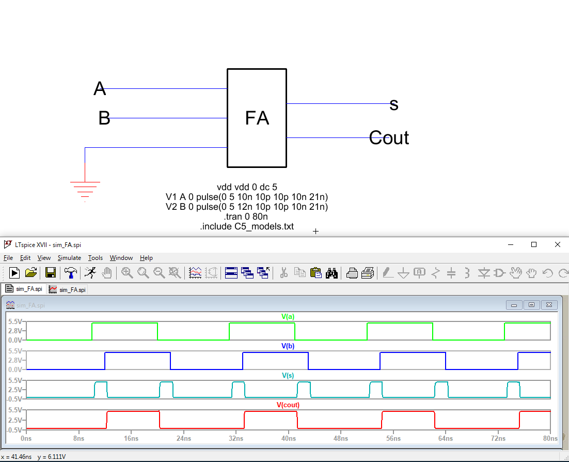This screenshot has width=569, height=462.
Task: Click the Close All Windows icon
Action: 263,273
